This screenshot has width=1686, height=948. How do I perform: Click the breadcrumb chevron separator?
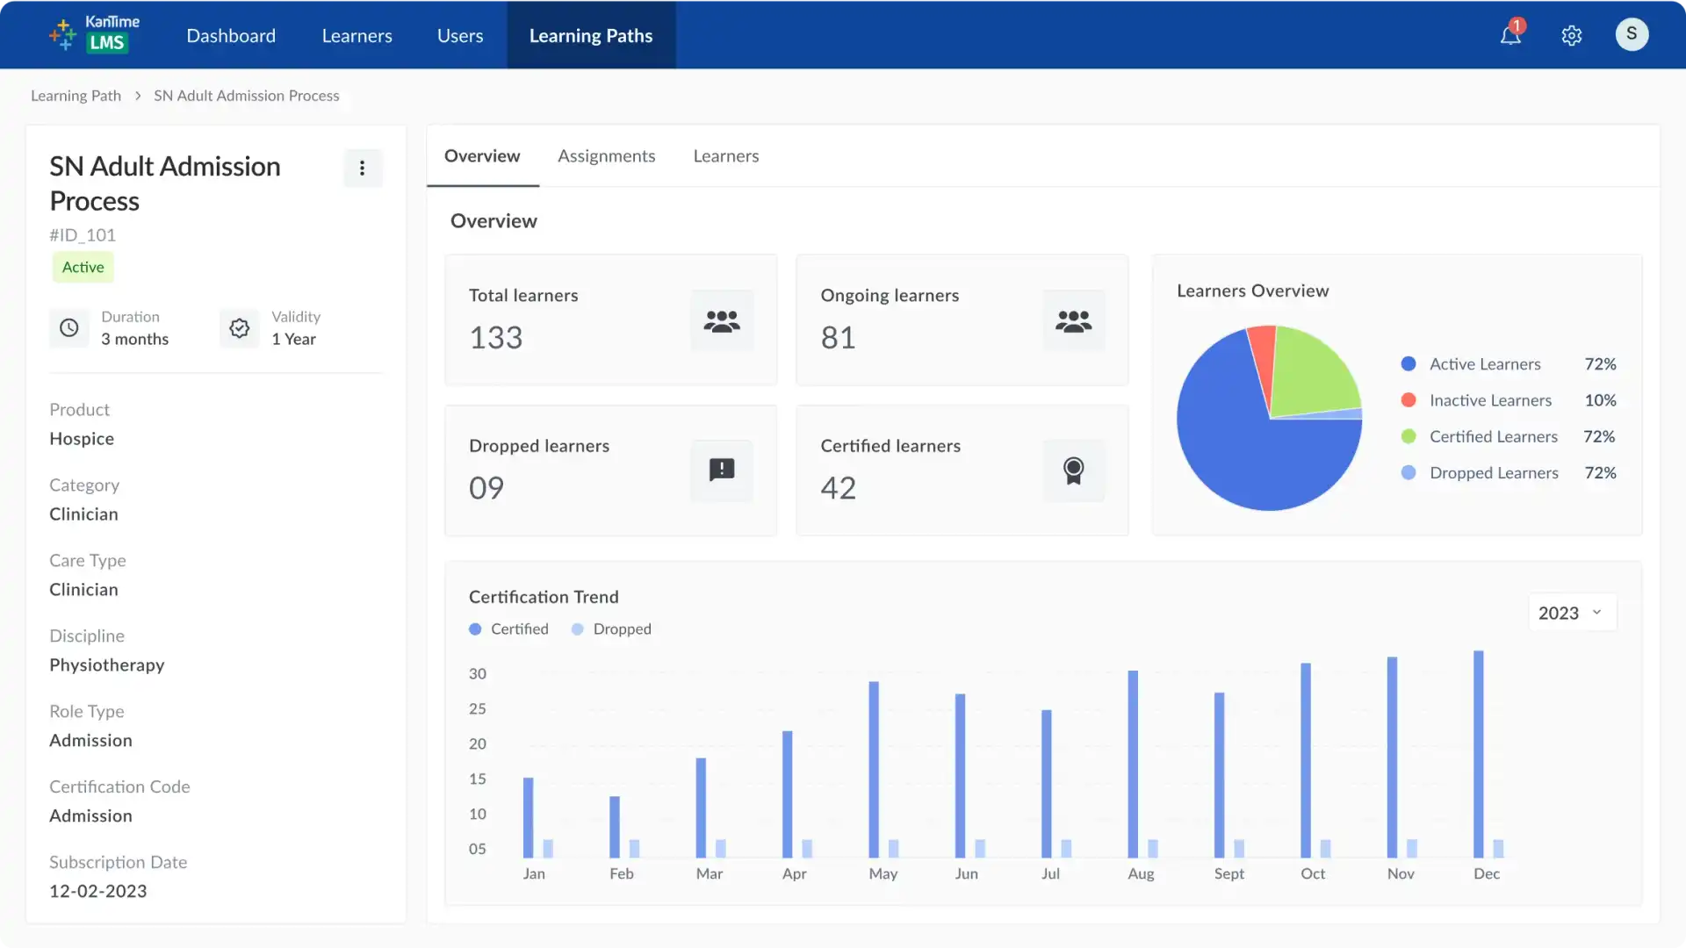tap(138, 96)
